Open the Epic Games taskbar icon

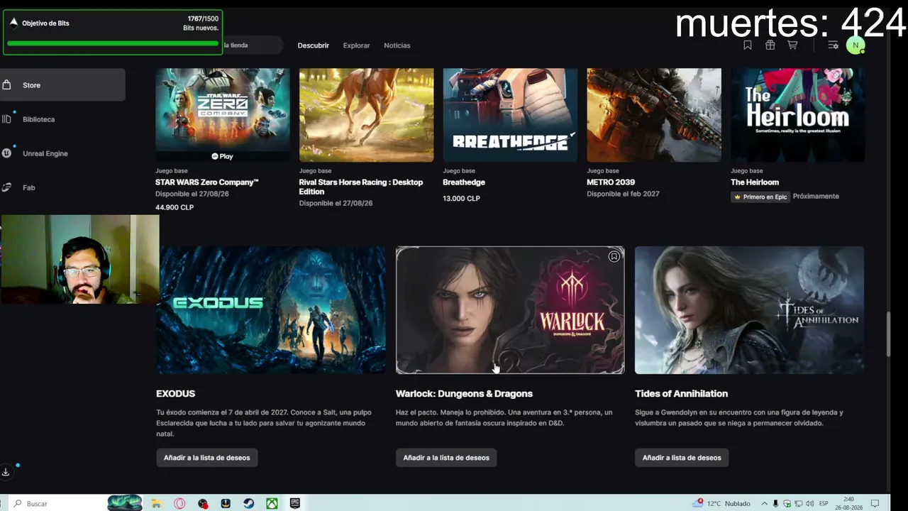295,503
